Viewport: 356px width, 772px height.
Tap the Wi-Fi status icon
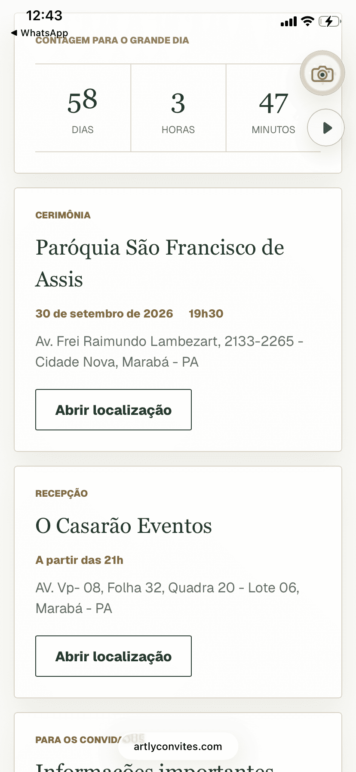[307, 21]
